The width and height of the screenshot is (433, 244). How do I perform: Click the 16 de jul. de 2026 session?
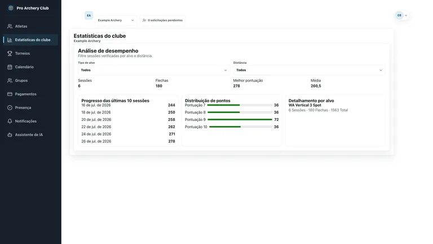(x=128, y=105)
